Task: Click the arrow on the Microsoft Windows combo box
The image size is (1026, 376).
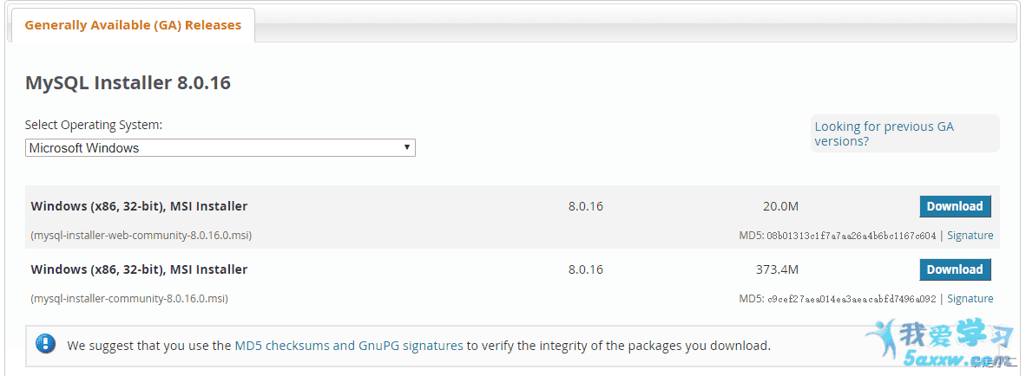Action: point(407,147)
